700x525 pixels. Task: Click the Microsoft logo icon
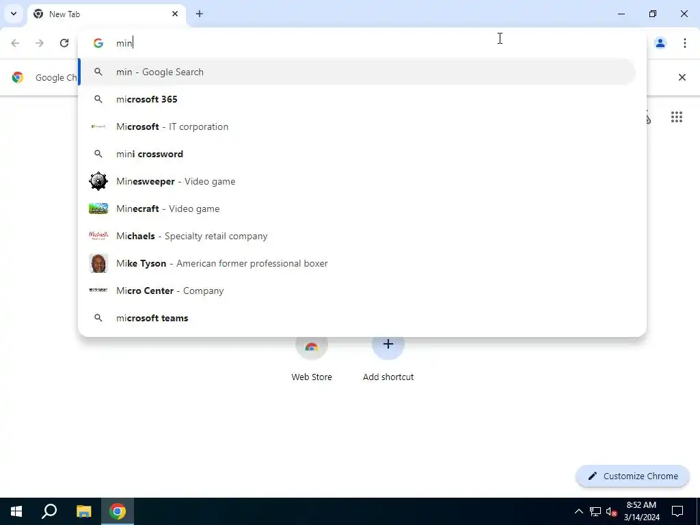(98, 126)
